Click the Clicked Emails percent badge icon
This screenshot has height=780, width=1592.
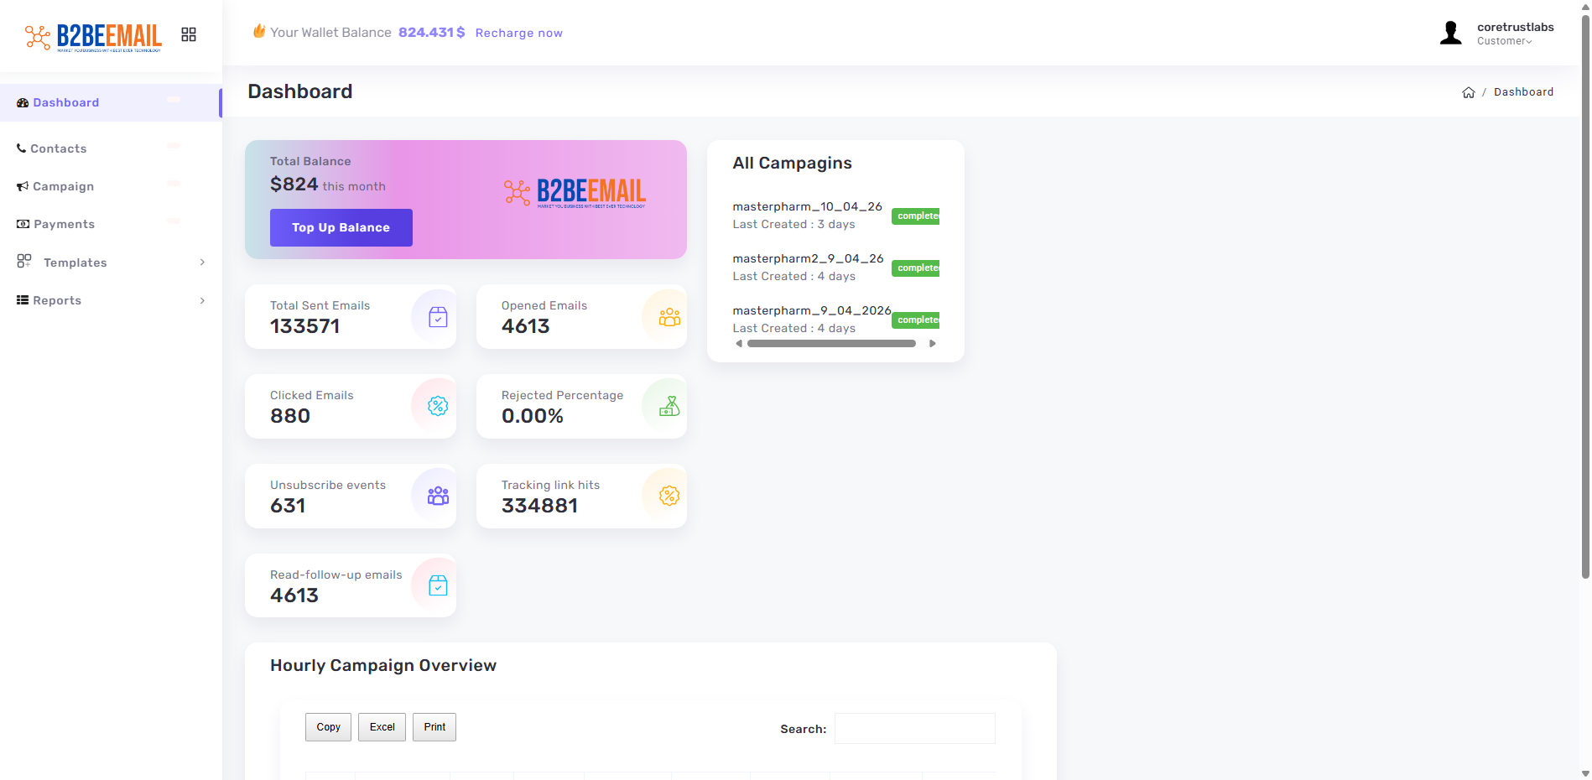(x=438, y=407)
